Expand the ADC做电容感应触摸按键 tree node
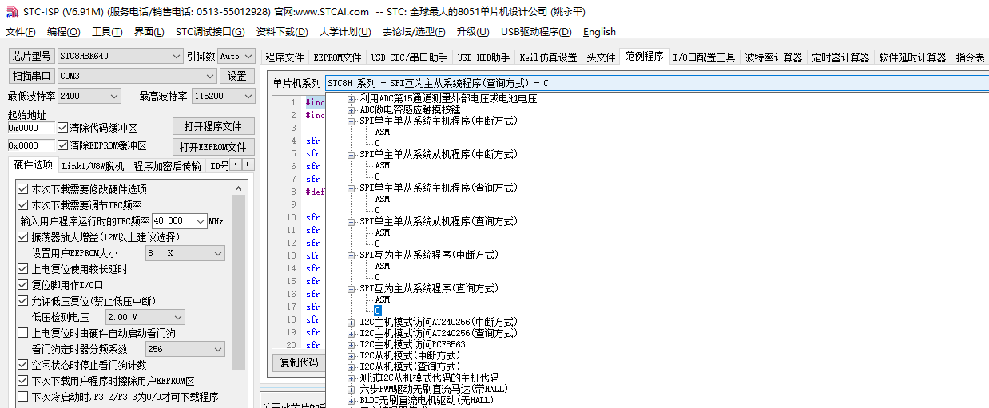This screenshot has height=408, width=989. point(352,110)
